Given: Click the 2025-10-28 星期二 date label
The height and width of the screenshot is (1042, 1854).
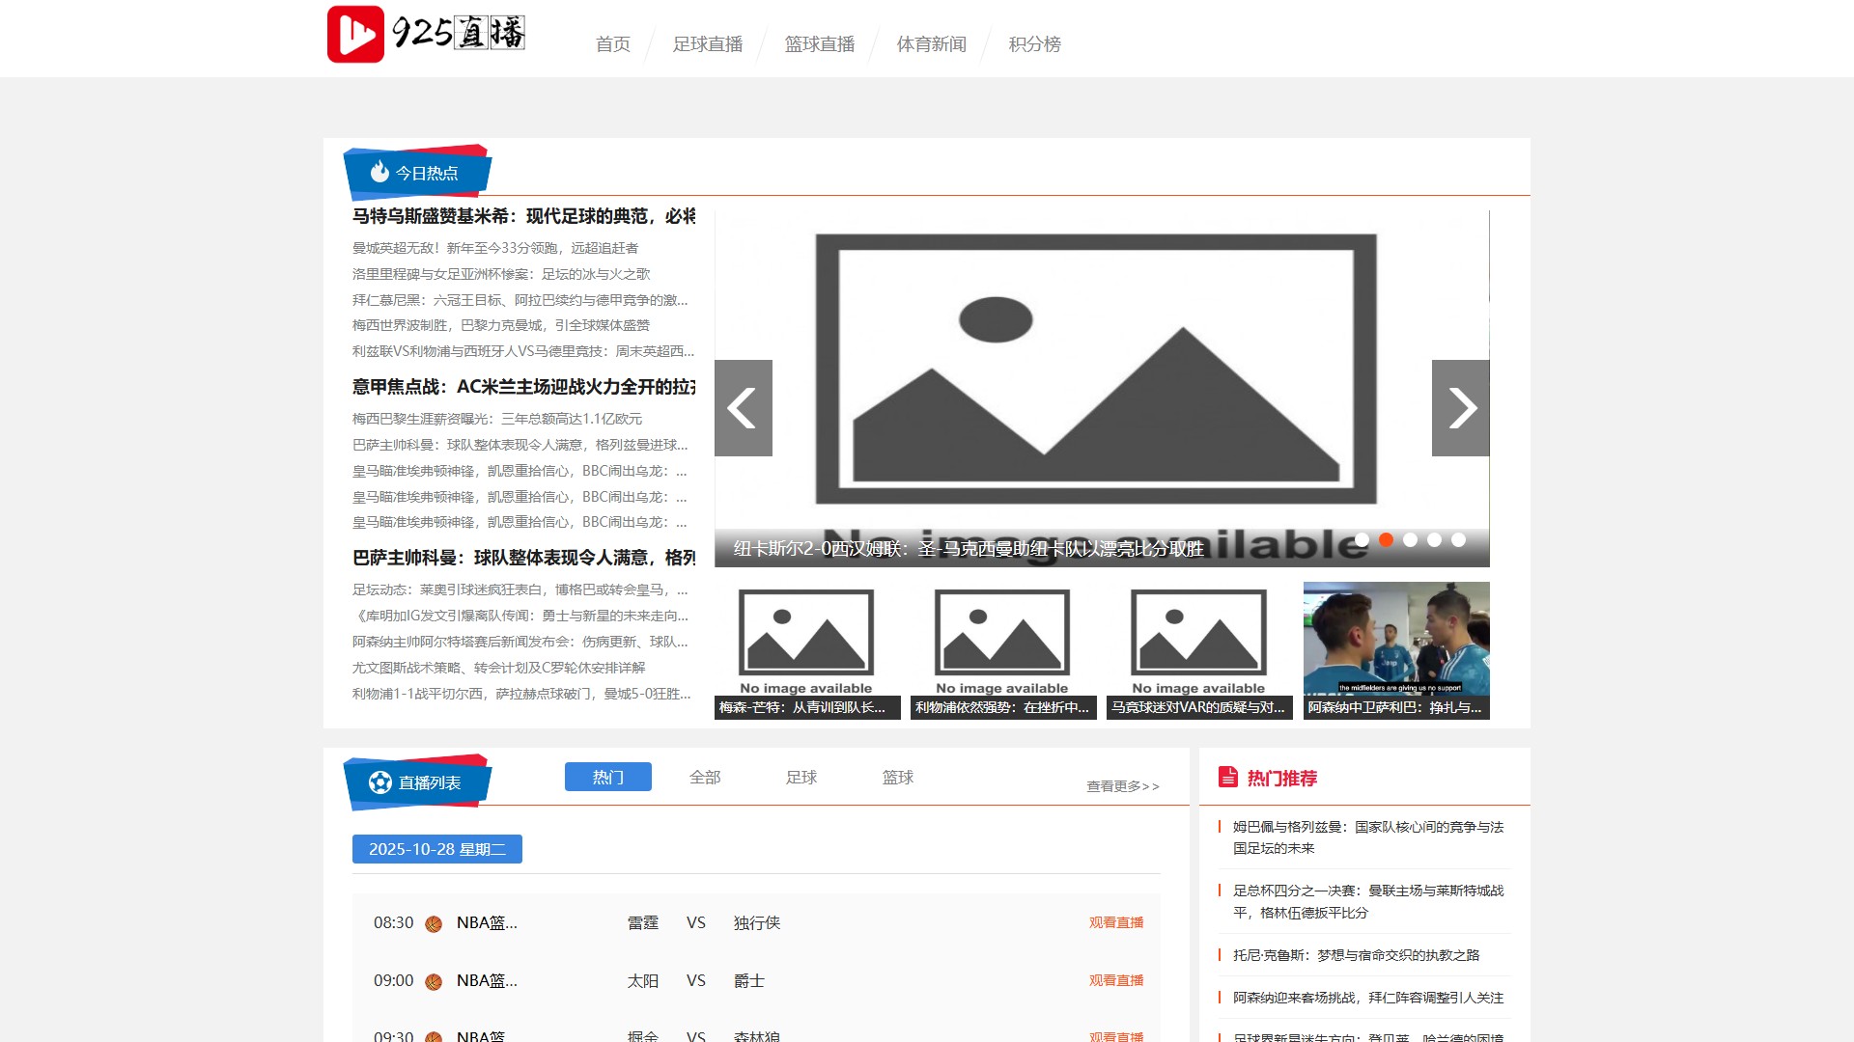Looking at the screenshot, I should [436, 849].
